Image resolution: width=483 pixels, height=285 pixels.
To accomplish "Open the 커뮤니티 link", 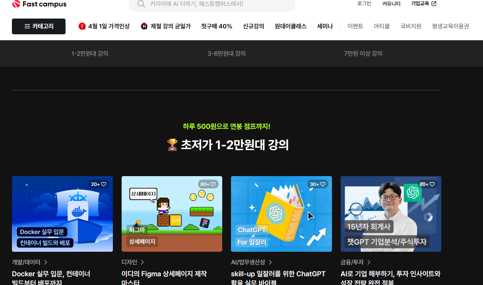I will (x=391, y=4).
